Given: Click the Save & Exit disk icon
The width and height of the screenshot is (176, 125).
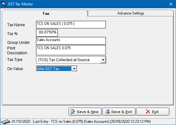Looking at the screenshot, I should pyautogui.click(x=107, y=111).
